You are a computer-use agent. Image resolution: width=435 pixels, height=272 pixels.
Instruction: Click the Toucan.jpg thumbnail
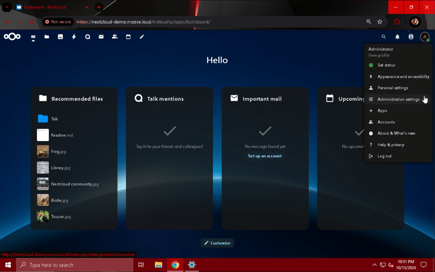pyautogui.click(x=43, y=217)
